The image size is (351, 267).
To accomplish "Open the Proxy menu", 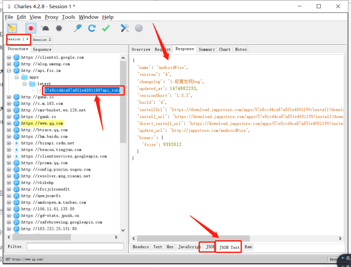I will click(x=51, y=17).
